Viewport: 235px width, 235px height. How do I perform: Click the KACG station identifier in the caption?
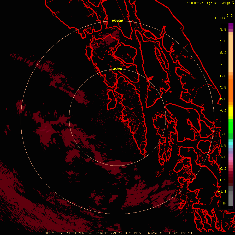(153, 233)
